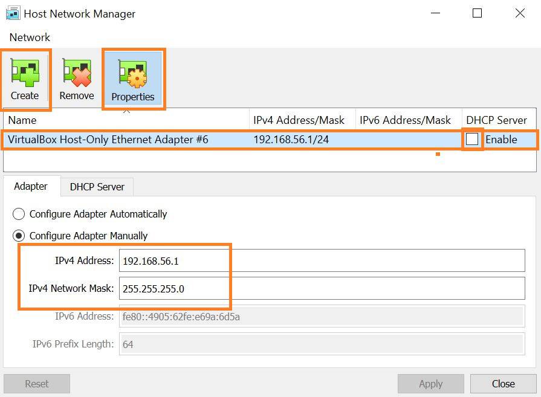Select Configure Adapter Automatically radio button
Screen dimensions: 541x397
pos(19,214)
